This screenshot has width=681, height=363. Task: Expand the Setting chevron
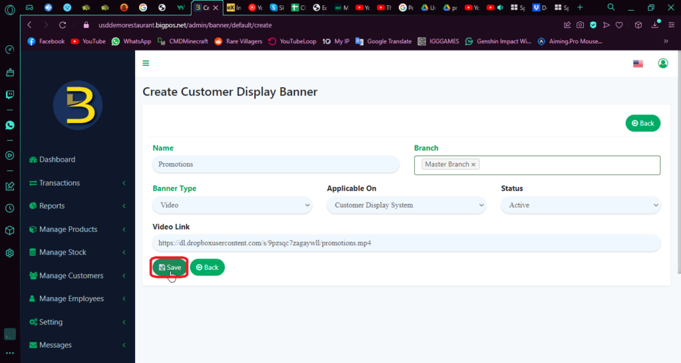pyautogui.click(x=124, y=322)
